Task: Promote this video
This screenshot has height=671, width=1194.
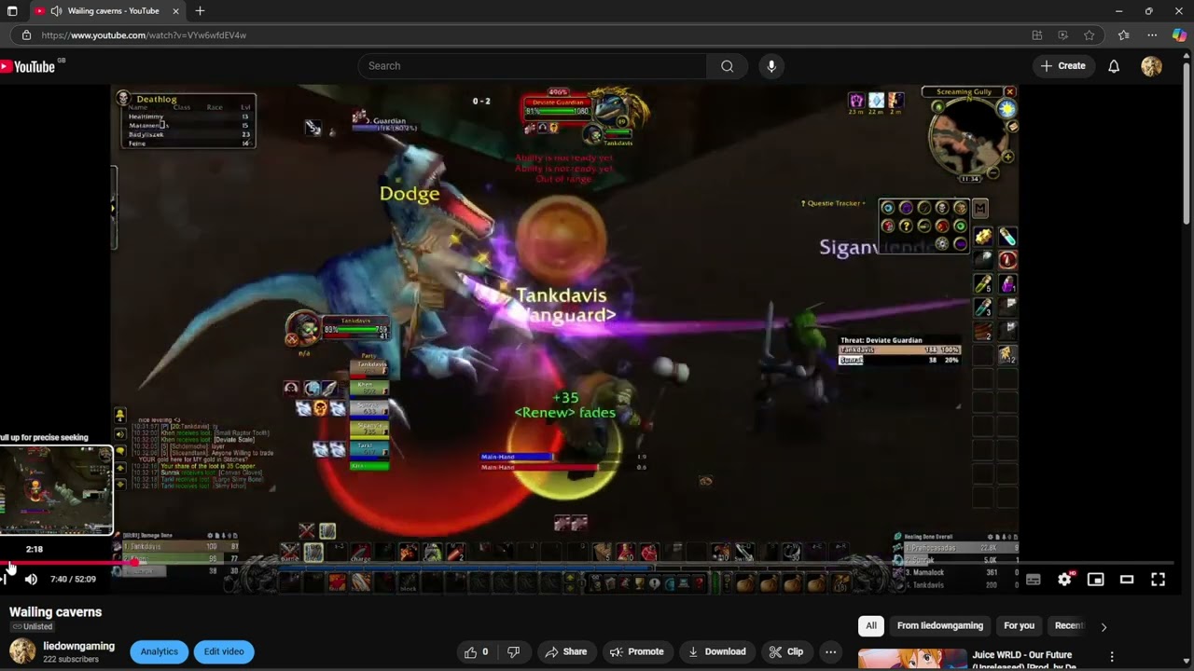Action: (x=636, y=651)
